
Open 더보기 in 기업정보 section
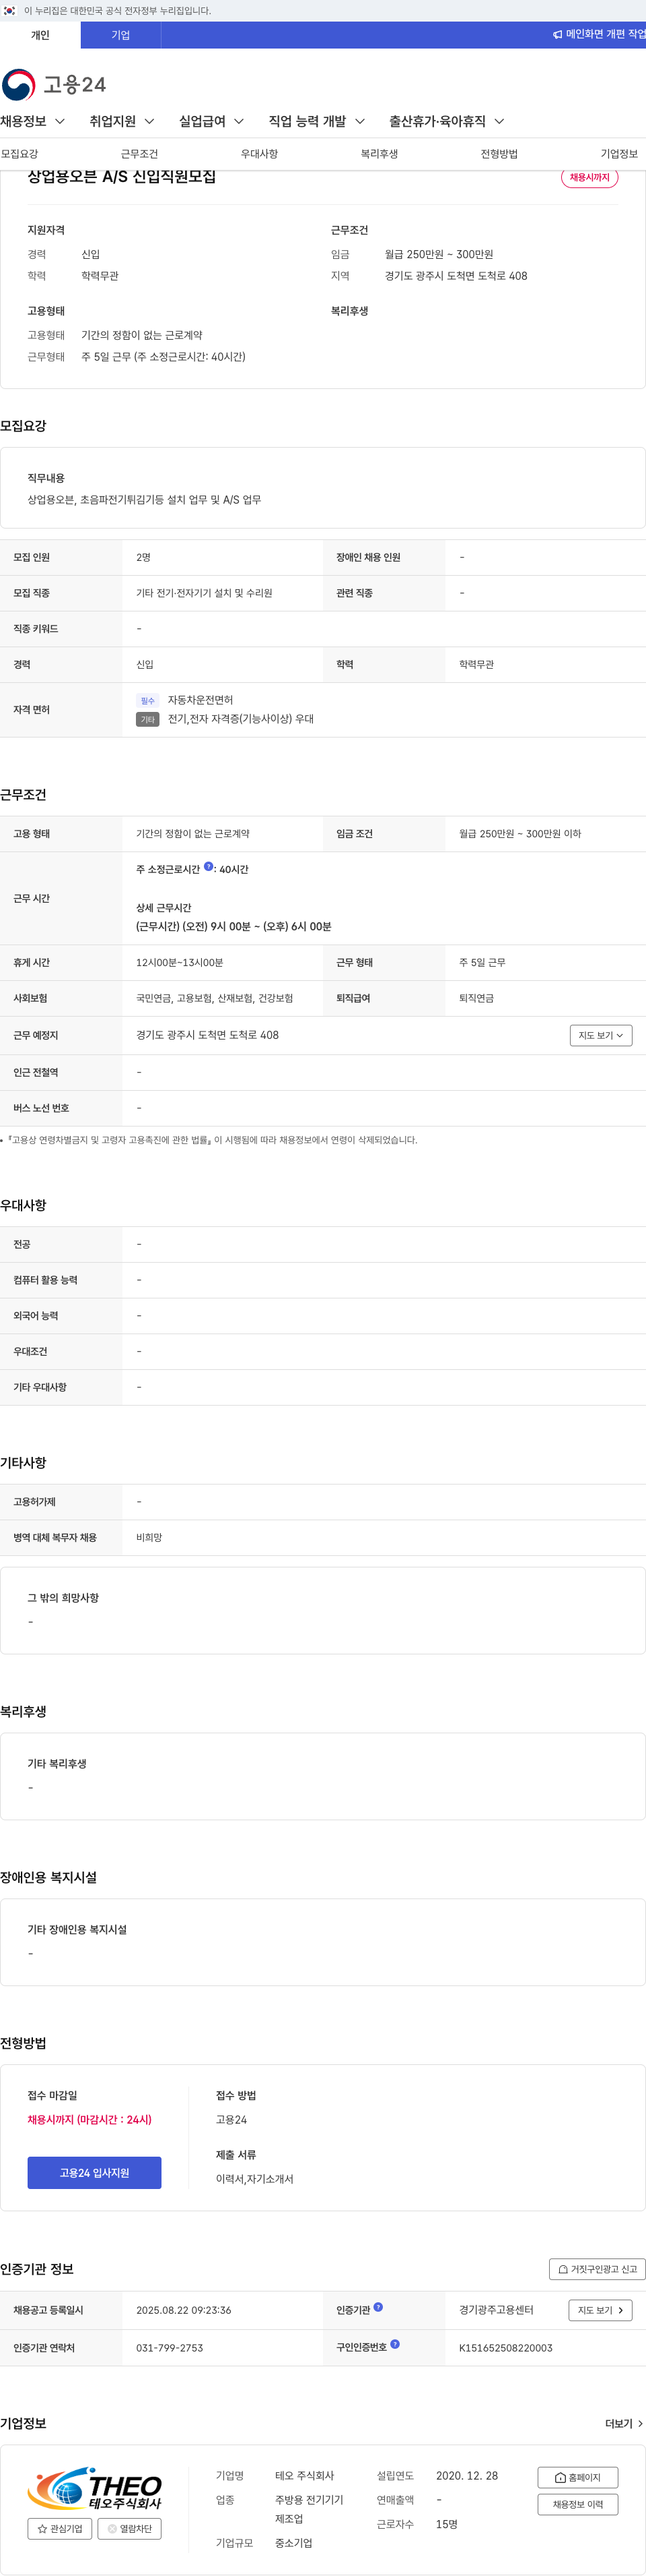(623, 2424)
